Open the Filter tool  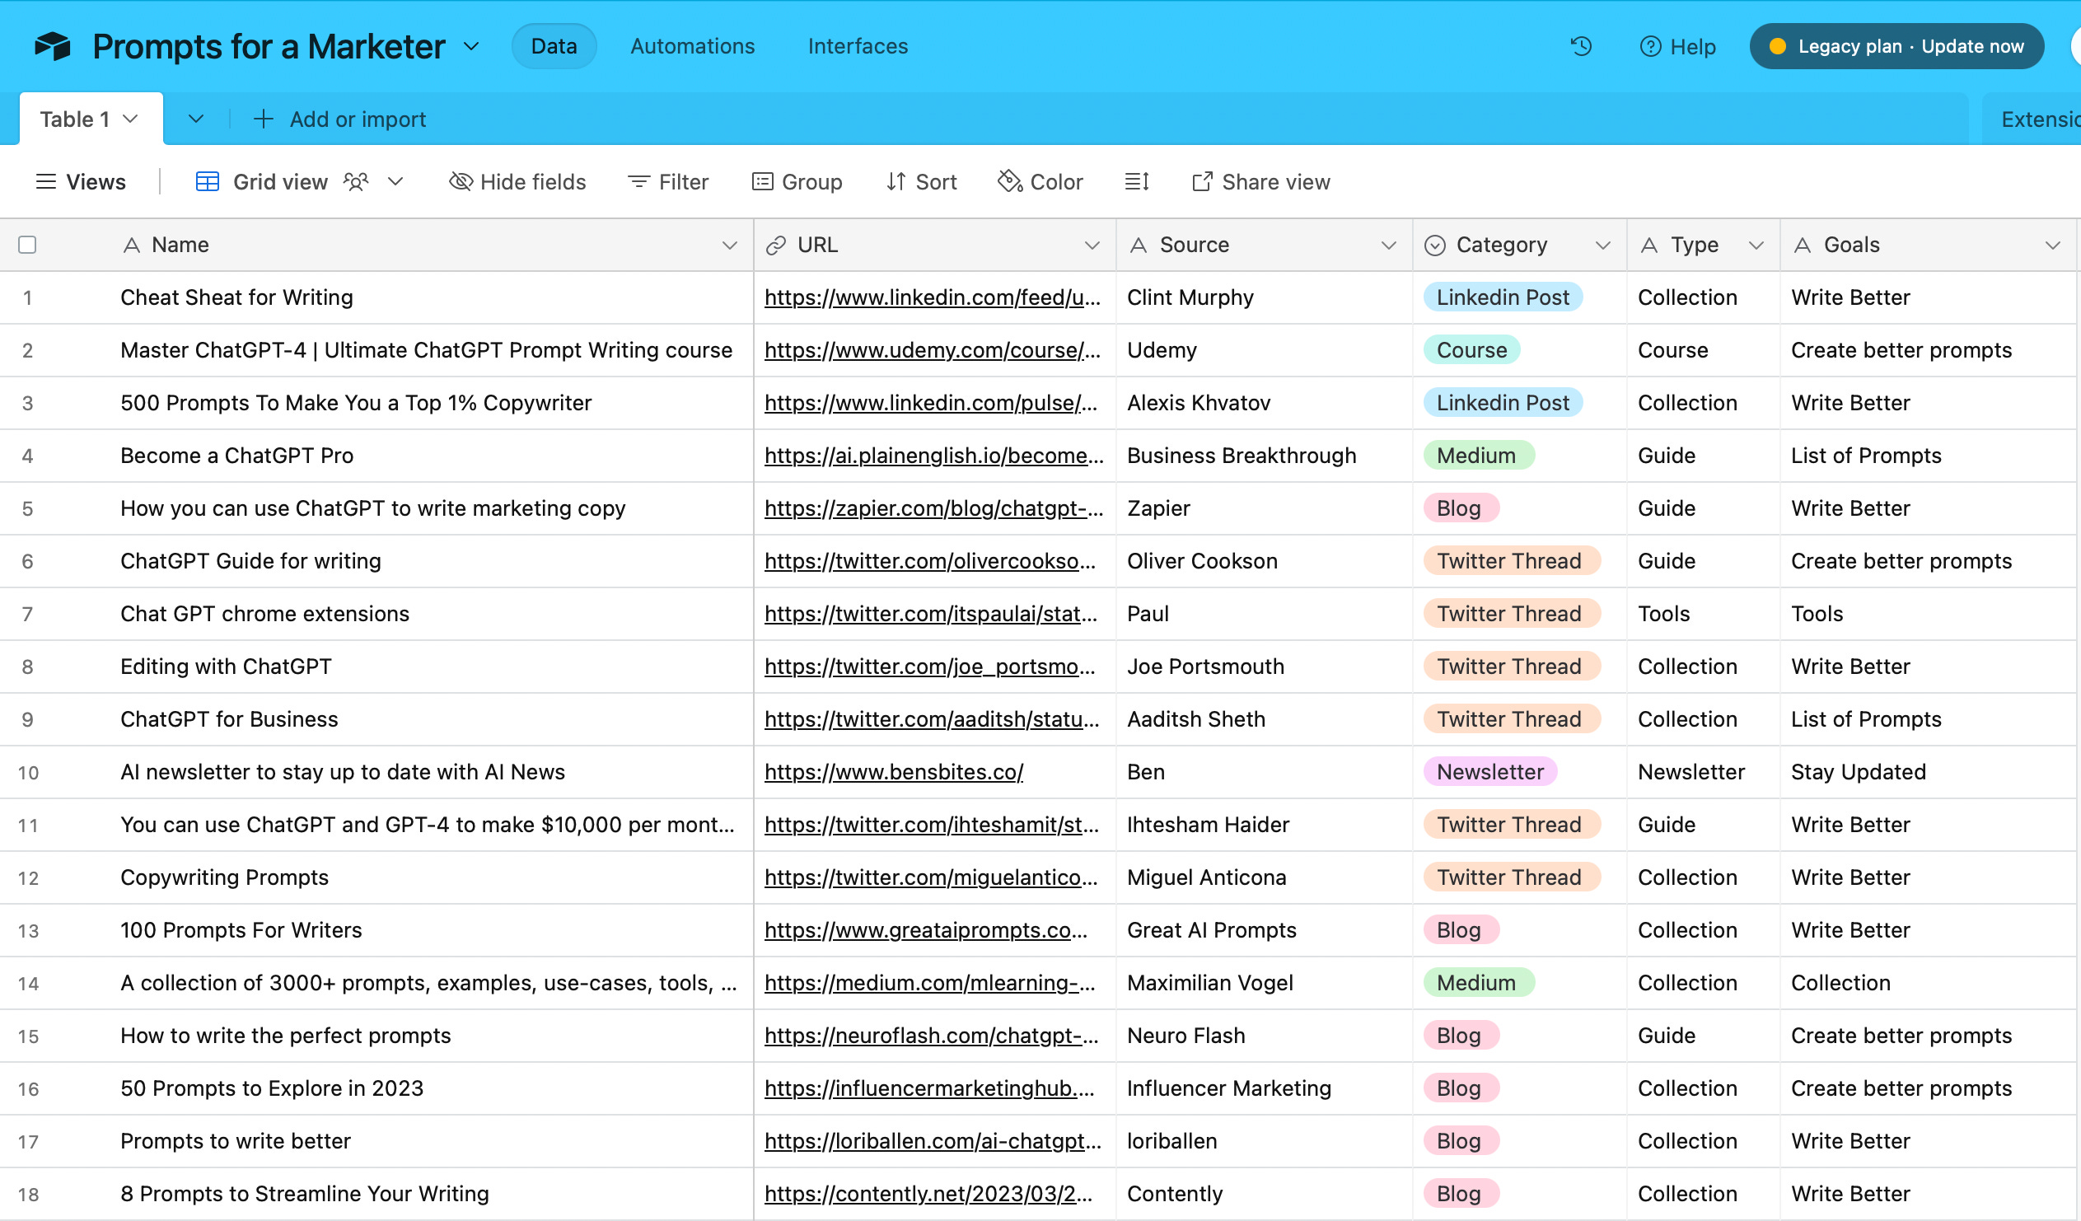tap(668, 182)
